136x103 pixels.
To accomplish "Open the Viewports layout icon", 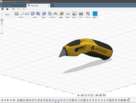I will [x=104, y=95].
